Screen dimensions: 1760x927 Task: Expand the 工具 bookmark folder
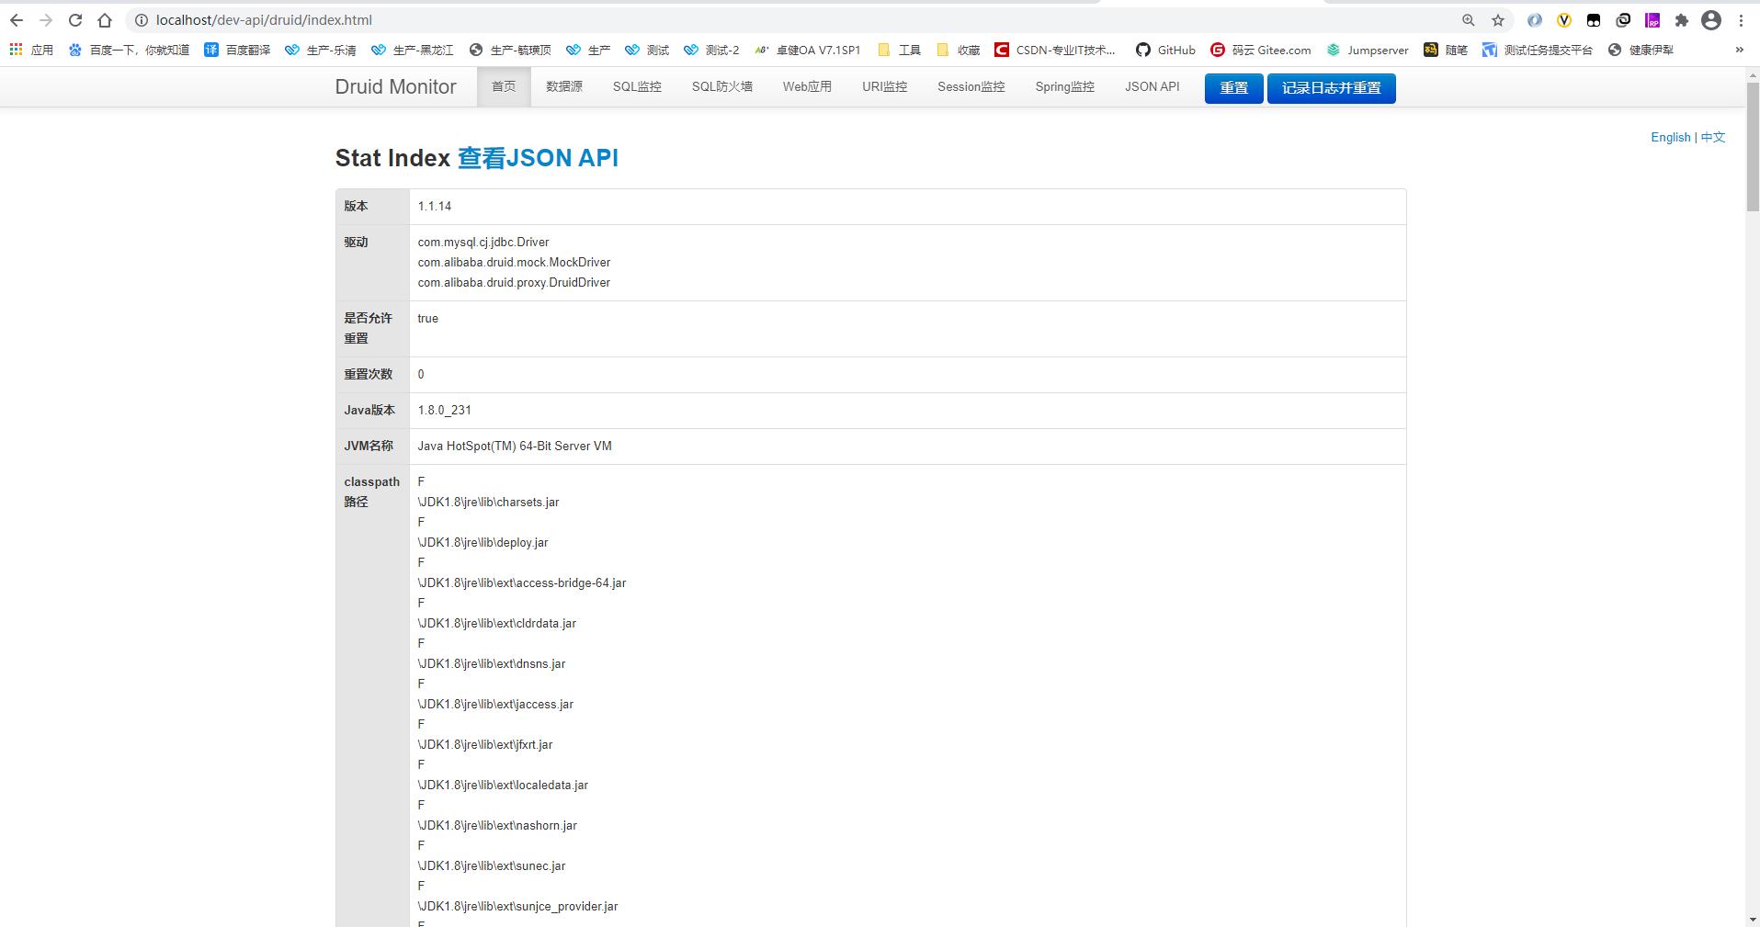(900, 50)
